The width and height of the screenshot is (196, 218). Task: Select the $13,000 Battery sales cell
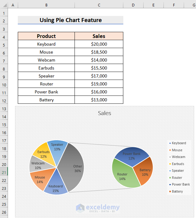point(99,100)
